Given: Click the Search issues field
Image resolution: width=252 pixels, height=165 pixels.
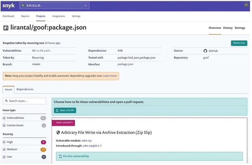Looking at the screenshot, I should click(24, 101).
